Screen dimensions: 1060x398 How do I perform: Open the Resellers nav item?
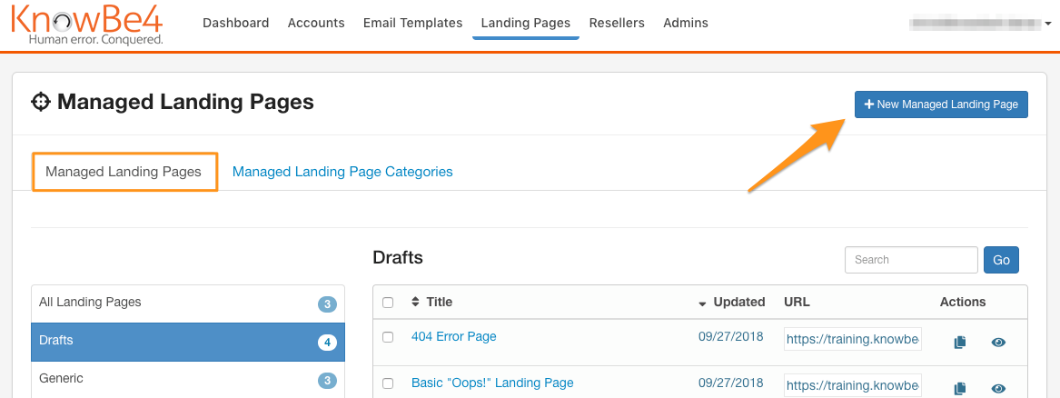click(618, 23)
